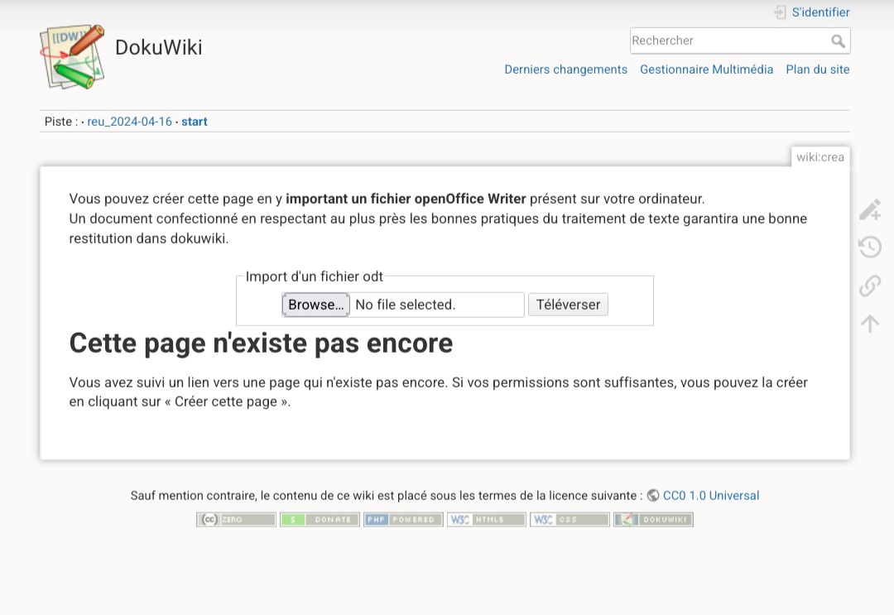Go to Plan du site
The height and width of the screenshot is (615, 894).
(817, 70)
